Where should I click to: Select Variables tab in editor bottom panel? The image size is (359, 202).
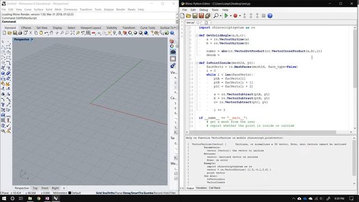pos(201,188)
